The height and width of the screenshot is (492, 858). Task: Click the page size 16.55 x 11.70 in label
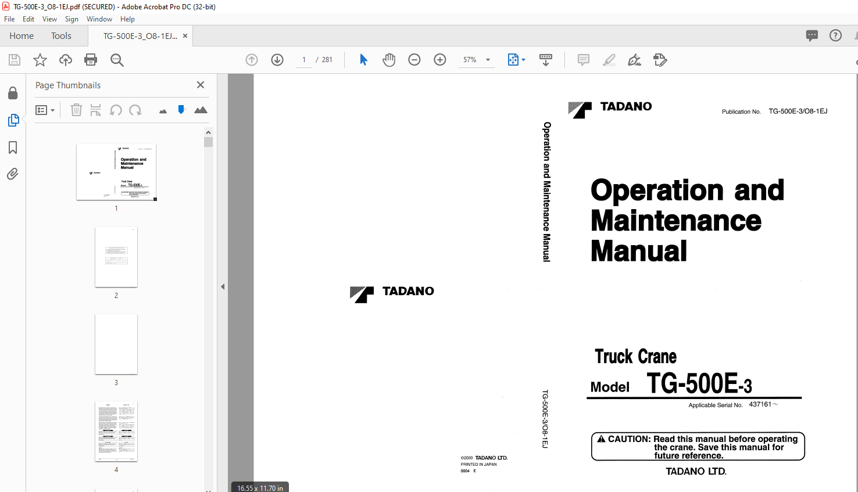tap(260, 488)
